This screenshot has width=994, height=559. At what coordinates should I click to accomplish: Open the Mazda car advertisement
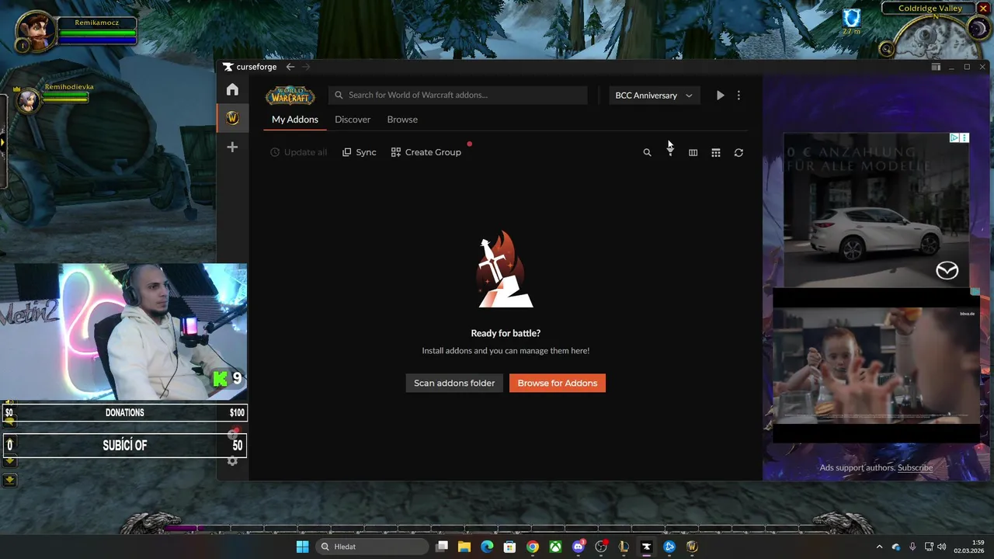click(x=876, y=210)
